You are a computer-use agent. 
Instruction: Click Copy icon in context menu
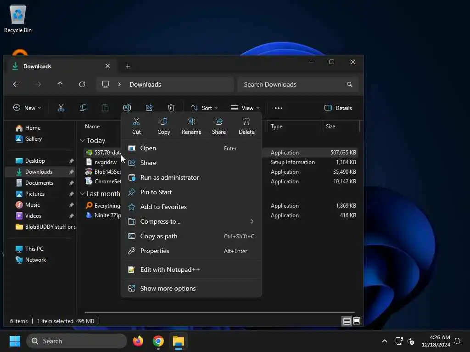tap(164, 122)
